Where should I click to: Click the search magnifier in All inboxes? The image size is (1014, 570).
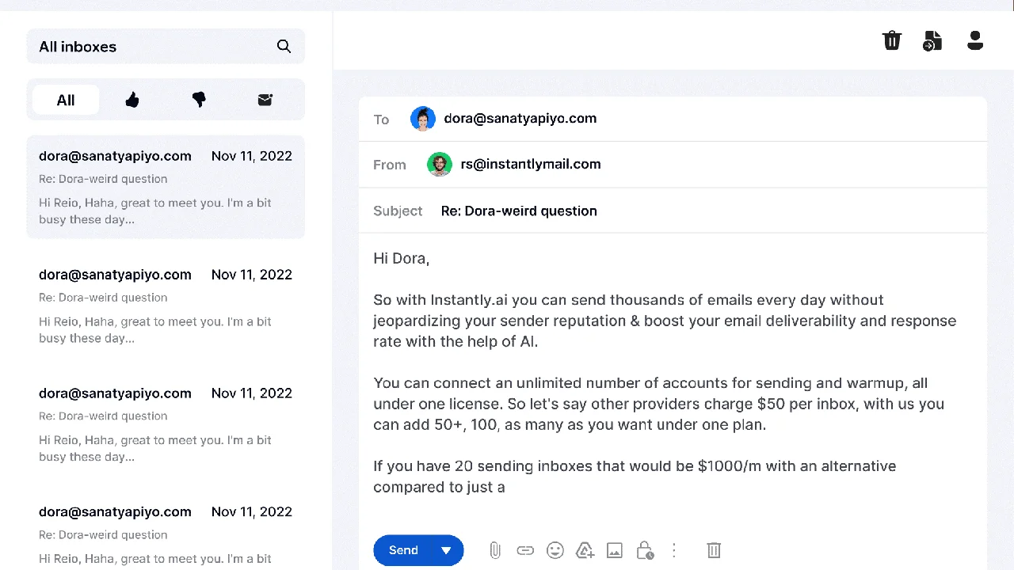coord(284,46)
